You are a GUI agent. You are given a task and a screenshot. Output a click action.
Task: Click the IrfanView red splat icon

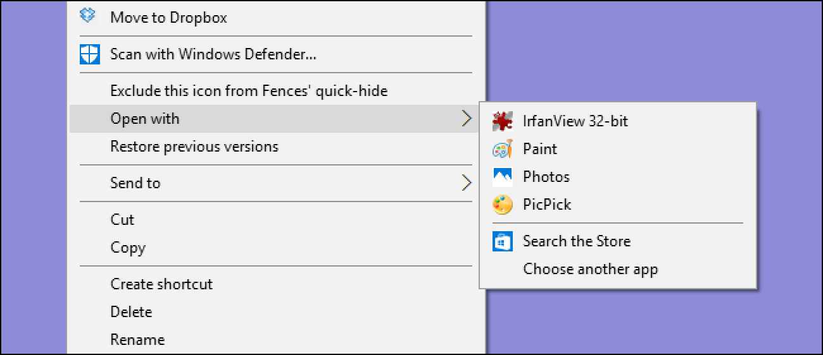point(502,121)
